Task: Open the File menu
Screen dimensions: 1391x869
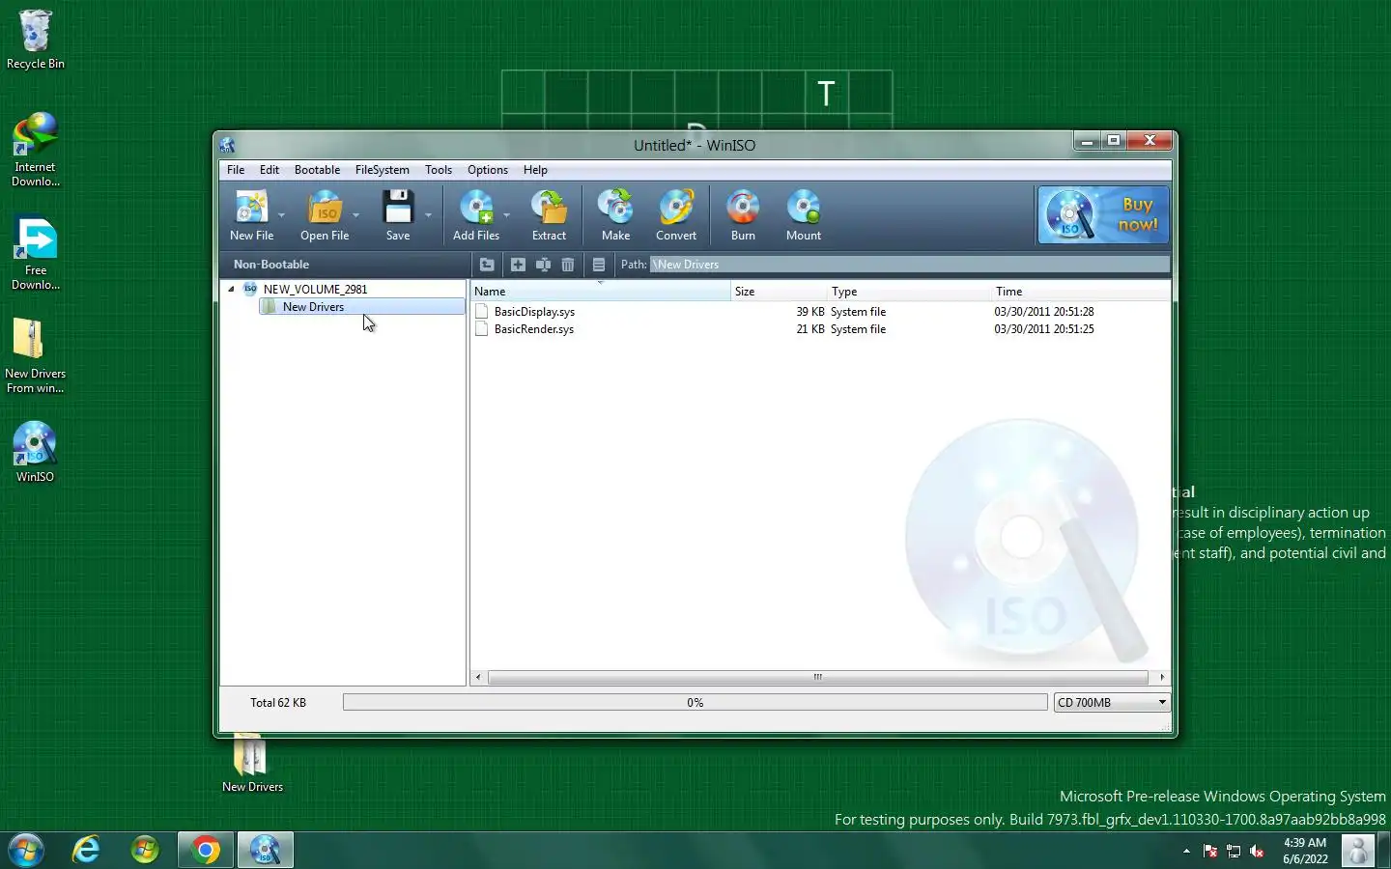Action: click(x=236, y=170)
